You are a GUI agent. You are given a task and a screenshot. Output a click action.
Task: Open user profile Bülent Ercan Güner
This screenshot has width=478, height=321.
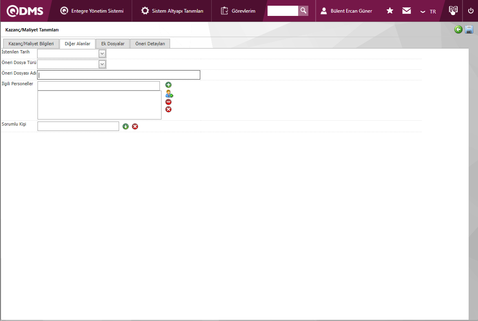(346, 11)
